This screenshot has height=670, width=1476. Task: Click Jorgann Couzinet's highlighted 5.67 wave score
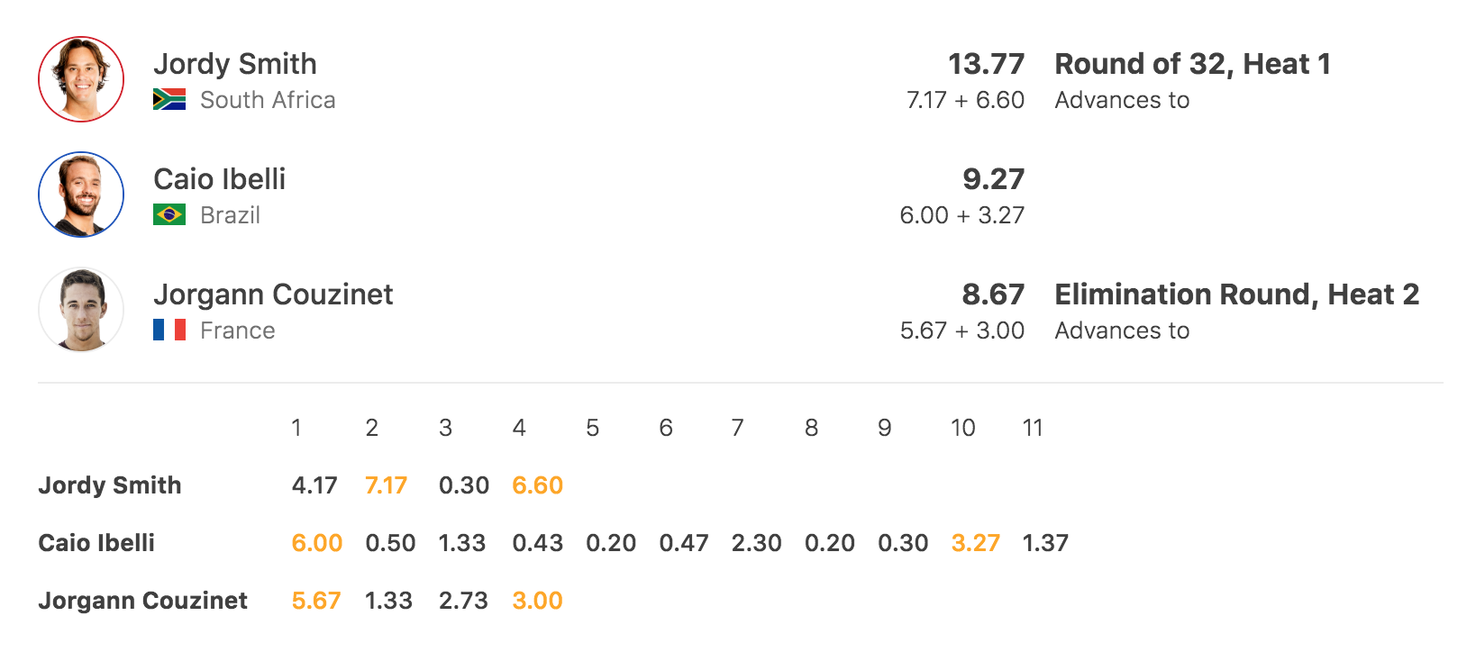(316, 601)
